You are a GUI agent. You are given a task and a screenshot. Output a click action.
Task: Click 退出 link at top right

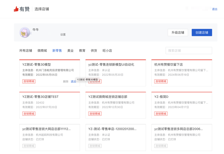(214, 9)
